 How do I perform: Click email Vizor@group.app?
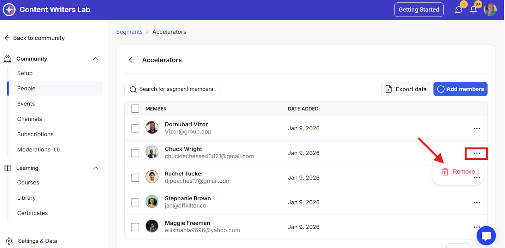188,132
